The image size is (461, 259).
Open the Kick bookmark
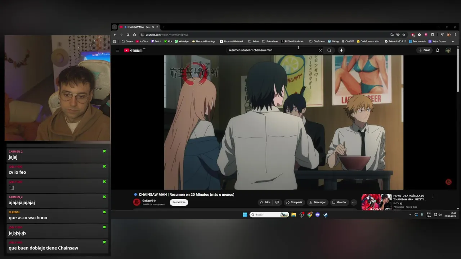coord(168,41)
